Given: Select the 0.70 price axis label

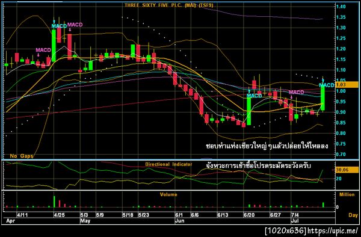Looking at the screenshot, I should point(341,155).
